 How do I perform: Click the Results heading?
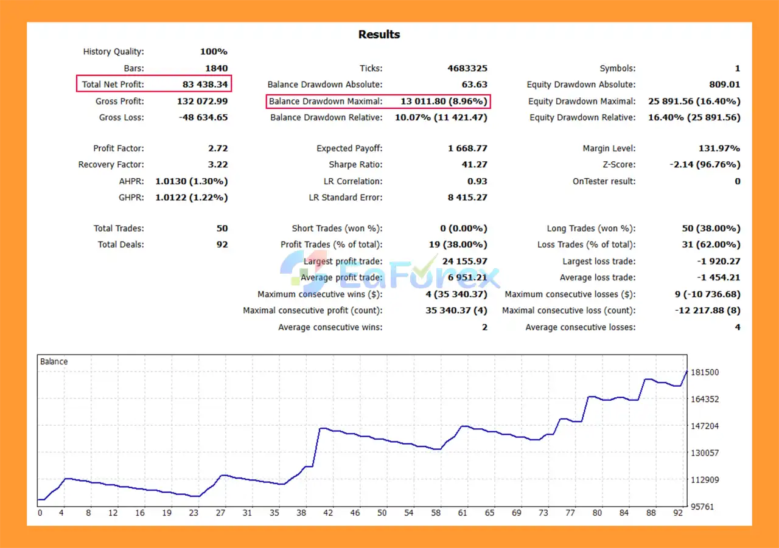coord(379,35)
